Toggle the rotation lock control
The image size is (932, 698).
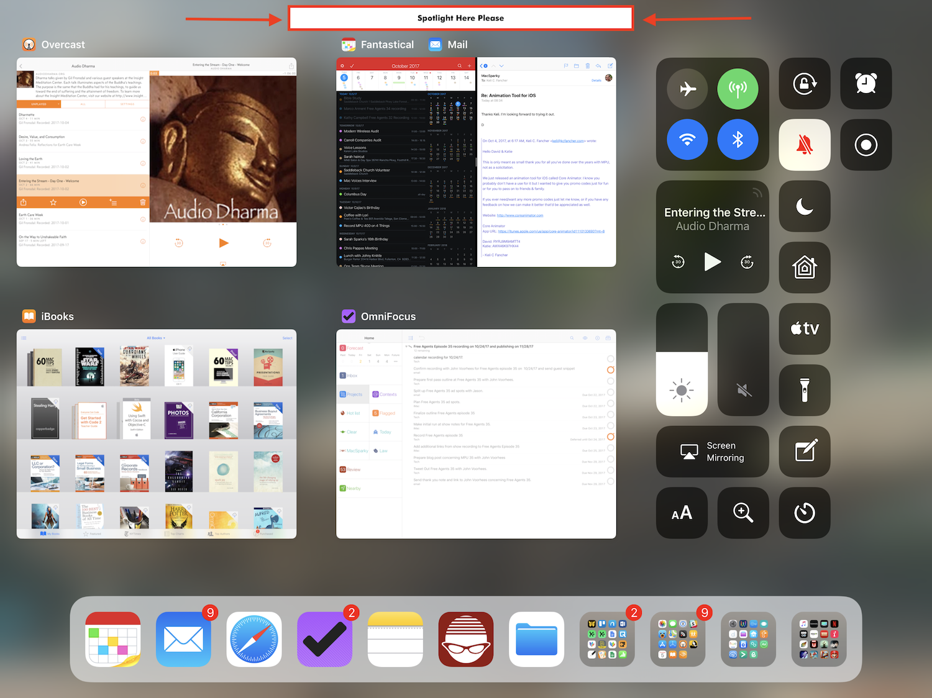point(805,83)
